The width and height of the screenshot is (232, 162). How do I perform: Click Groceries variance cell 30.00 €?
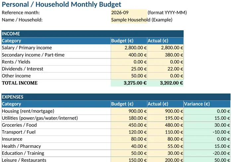(x=207, y=125)
